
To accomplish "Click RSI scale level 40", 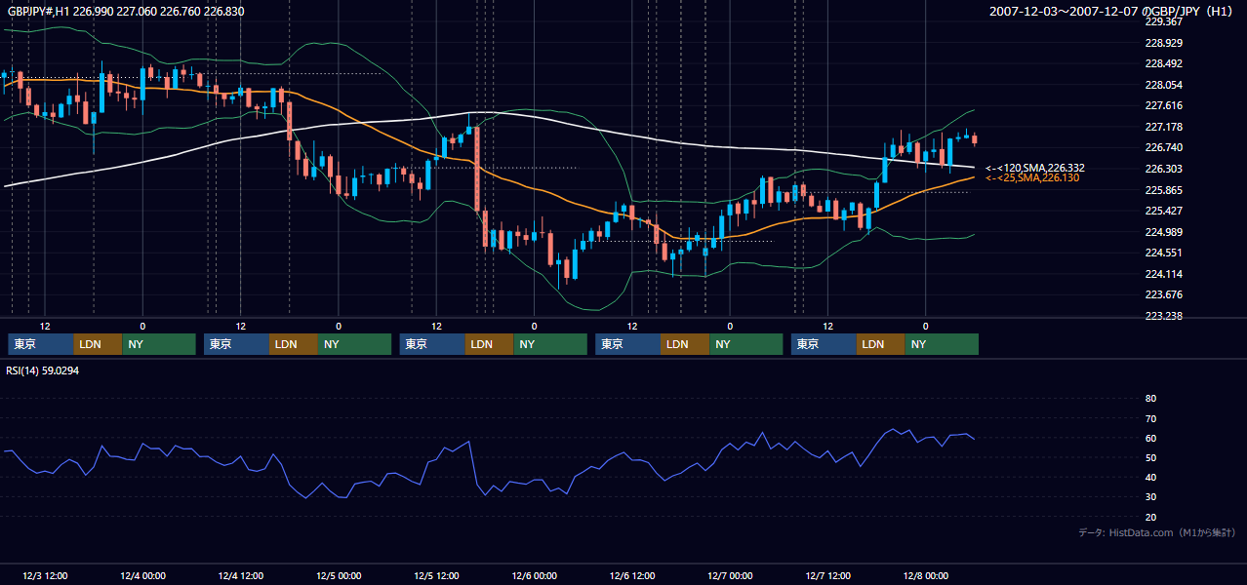I will point(1150,478).
